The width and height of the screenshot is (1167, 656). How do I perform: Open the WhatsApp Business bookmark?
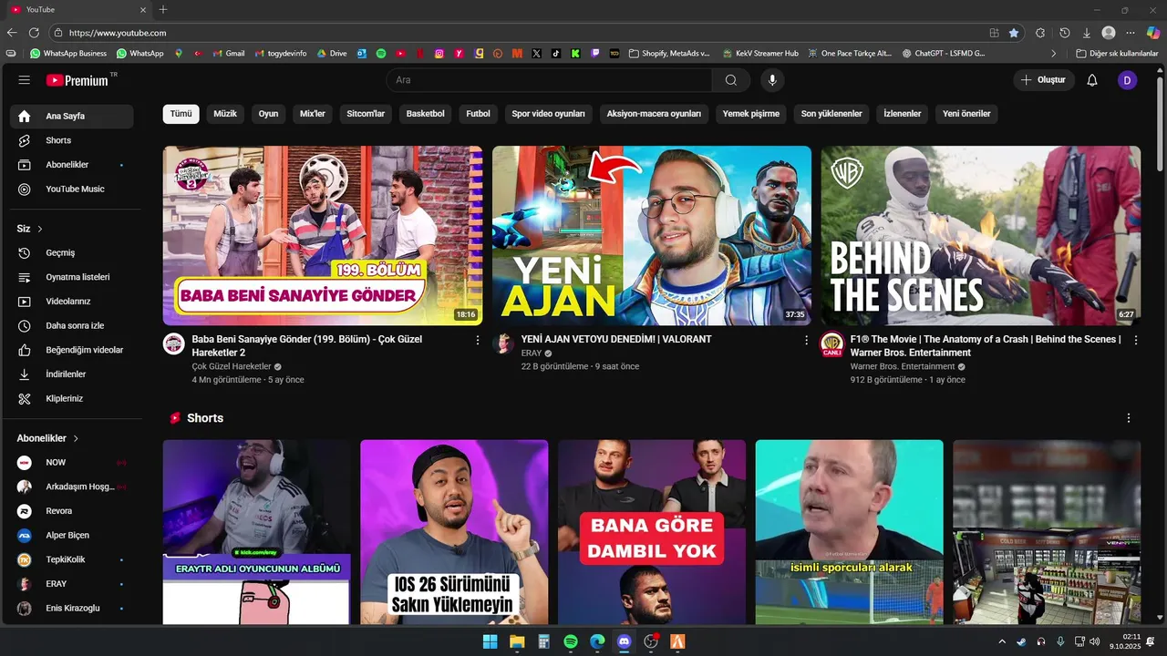point(68,54)
